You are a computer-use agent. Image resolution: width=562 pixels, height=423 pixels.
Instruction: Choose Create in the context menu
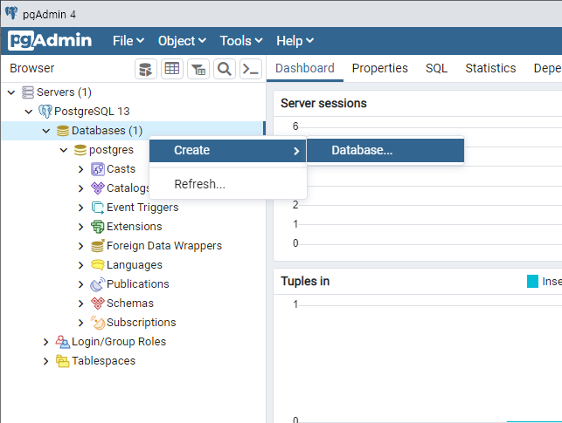coord(227,151)
